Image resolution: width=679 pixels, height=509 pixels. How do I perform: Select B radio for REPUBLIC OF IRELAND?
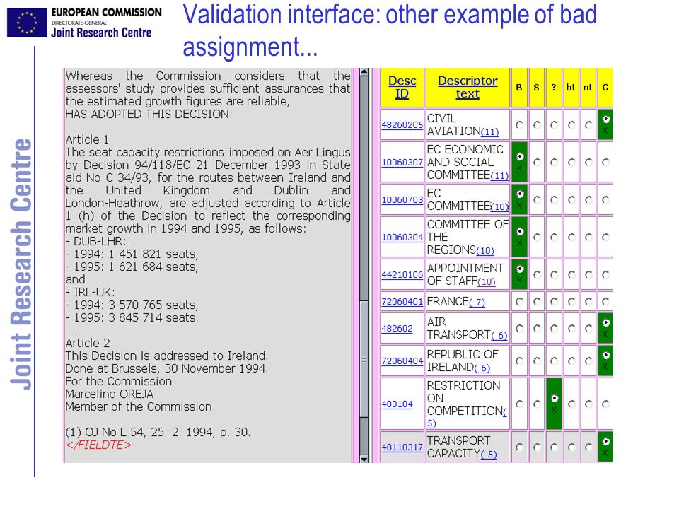click(519, 361)
